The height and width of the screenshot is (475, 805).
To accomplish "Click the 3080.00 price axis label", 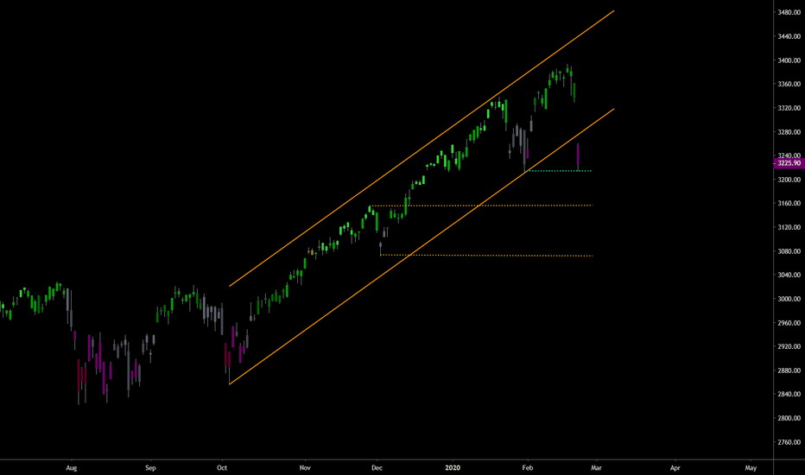I will (x=789, y=251).
